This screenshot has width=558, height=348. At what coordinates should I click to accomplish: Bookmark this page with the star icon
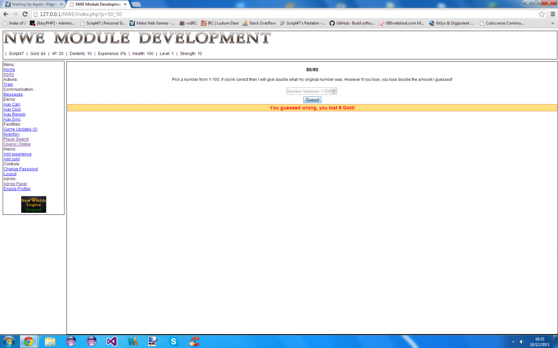[541, 14]
